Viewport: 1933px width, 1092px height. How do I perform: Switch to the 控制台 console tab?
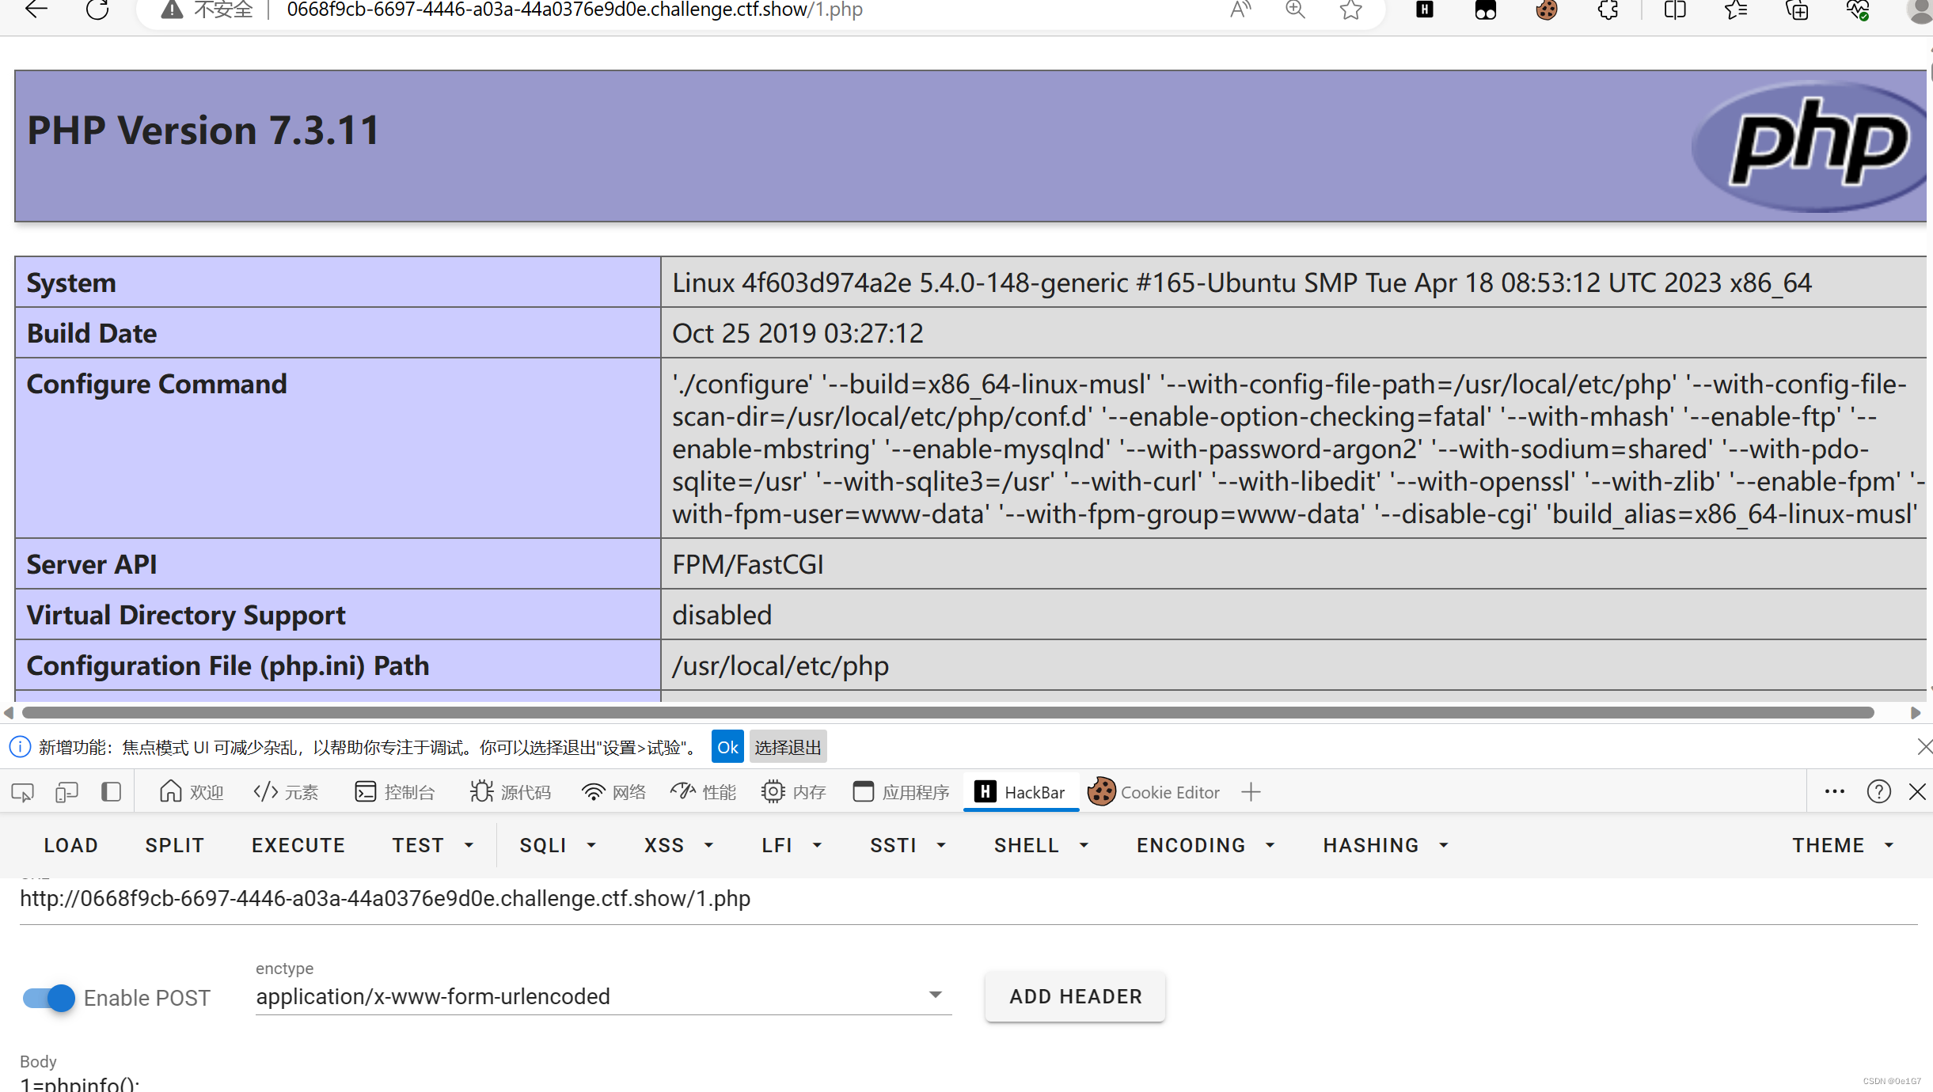pos(395,792)
